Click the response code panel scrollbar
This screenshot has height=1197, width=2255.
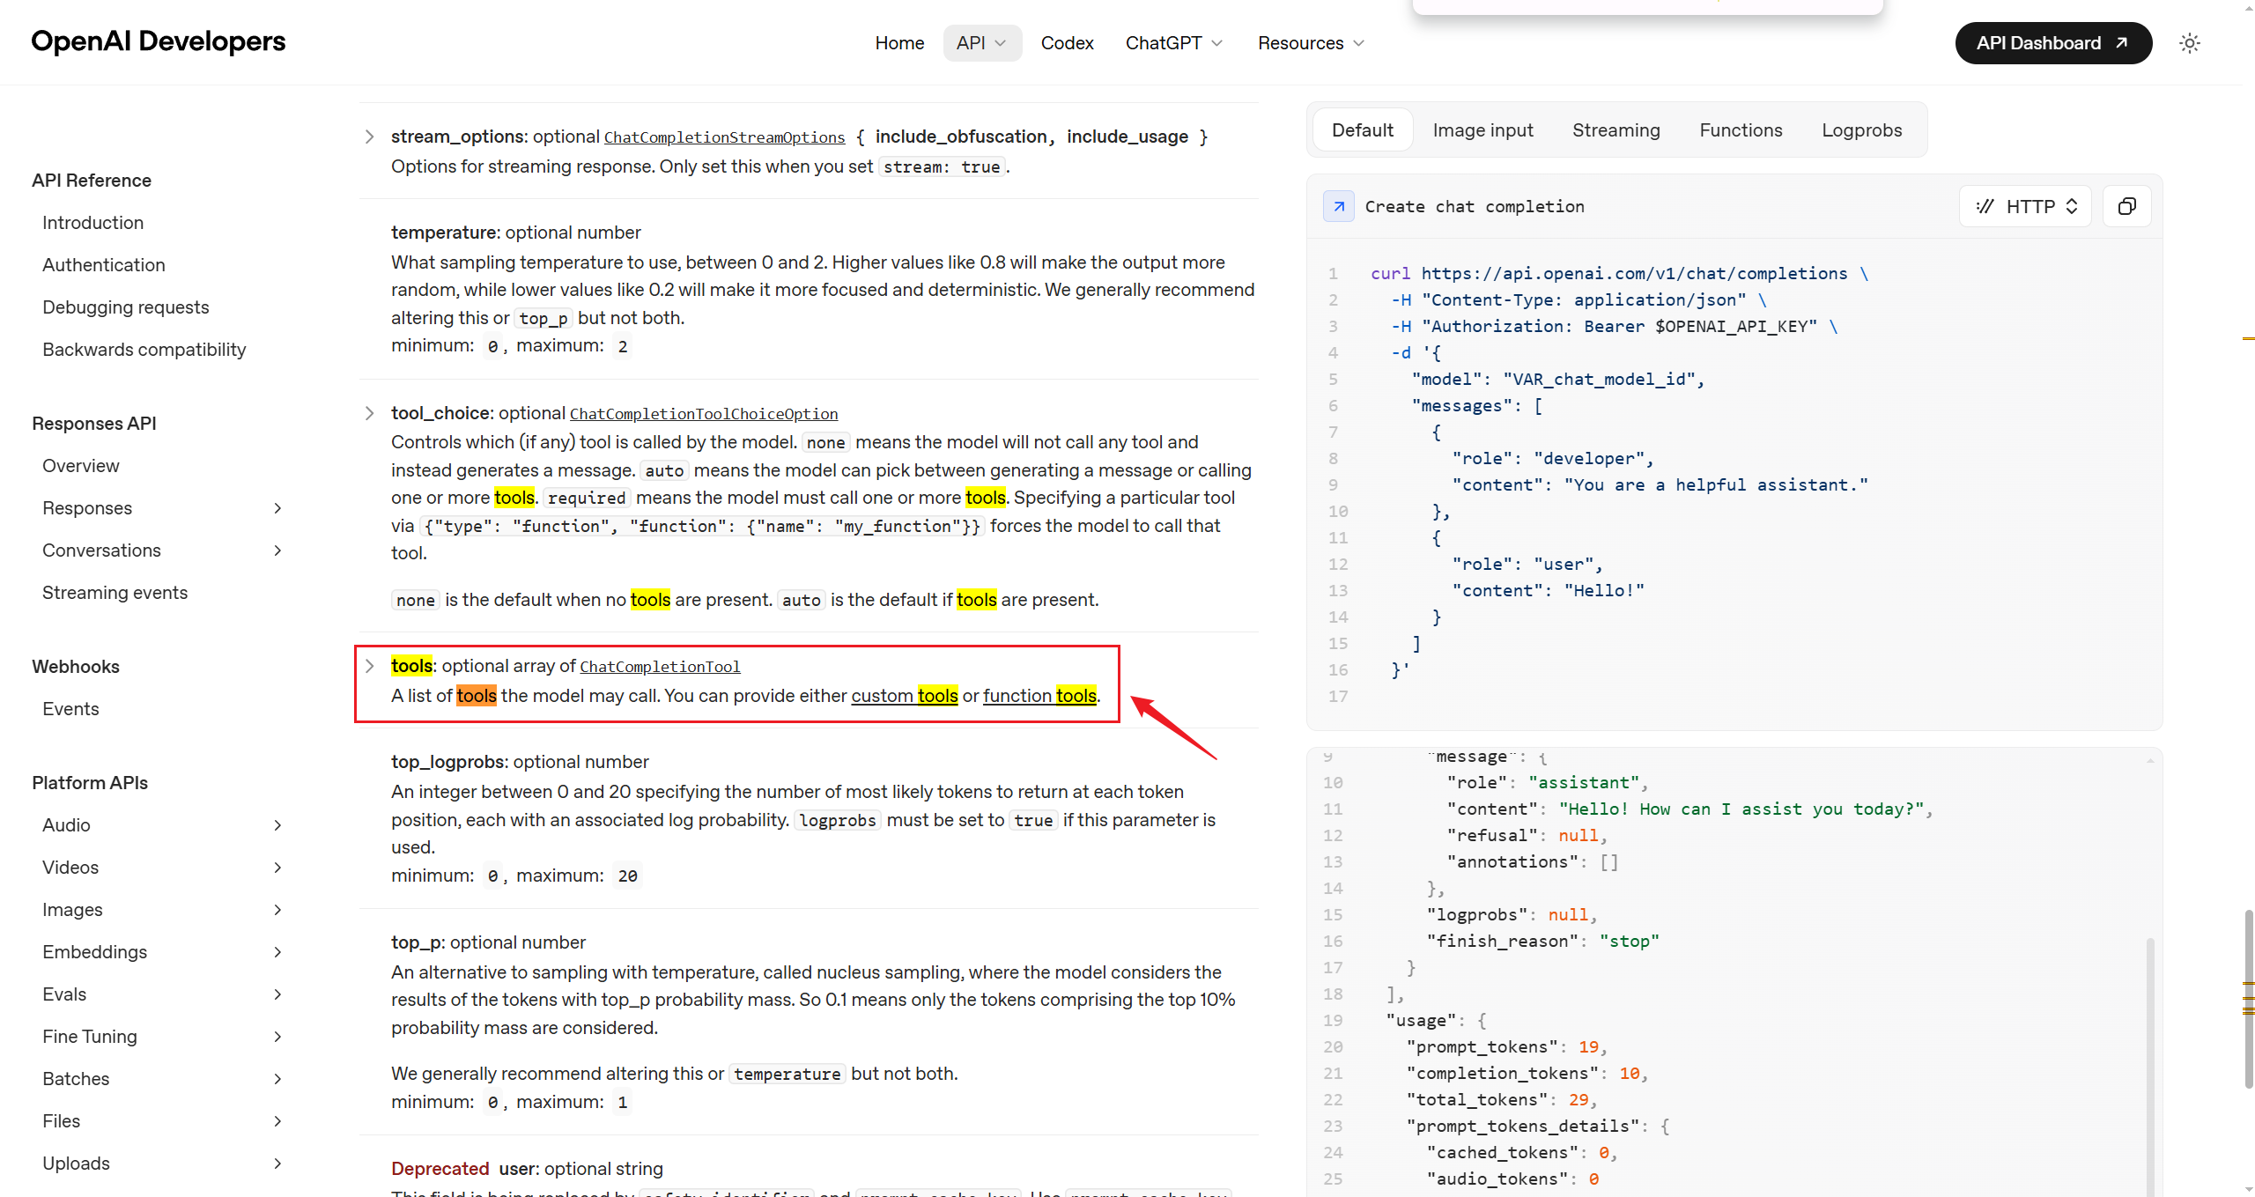[x=2150, y=1066]
